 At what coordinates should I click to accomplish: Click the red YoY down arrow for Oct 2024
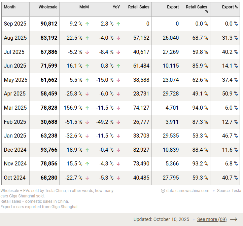[x=118, y=178]
